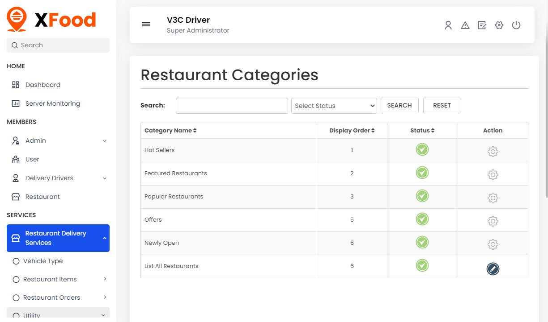Viewport: 548px width, 322px height.
Task: Open the notes edit icon in top bar
Action: pos(482,25)
